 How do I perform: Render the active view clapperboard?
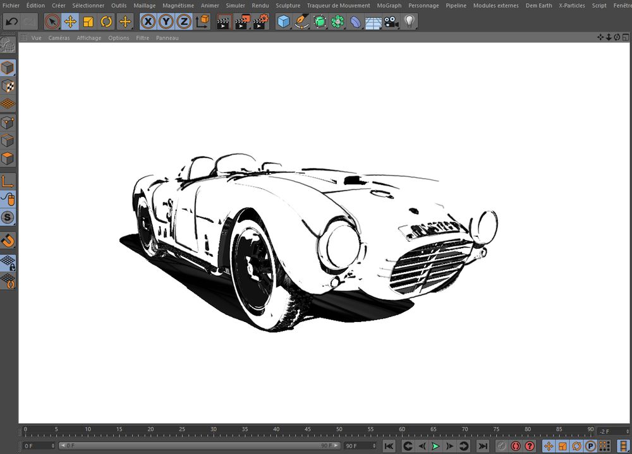pyautogui.click(x=224, y=21)
